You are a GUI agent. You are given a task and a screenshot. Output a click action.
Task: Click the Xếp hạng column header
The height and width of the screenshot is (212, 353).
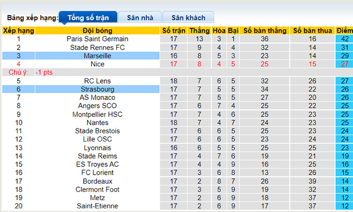coord(19,31)
